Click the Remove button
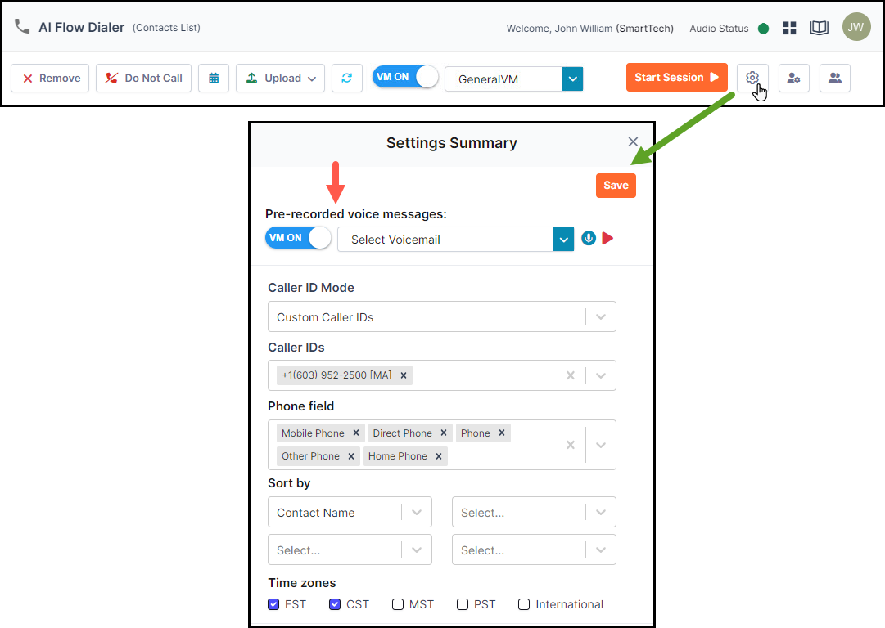The width and height of the screenshot is (885, 628). point(50,78)
